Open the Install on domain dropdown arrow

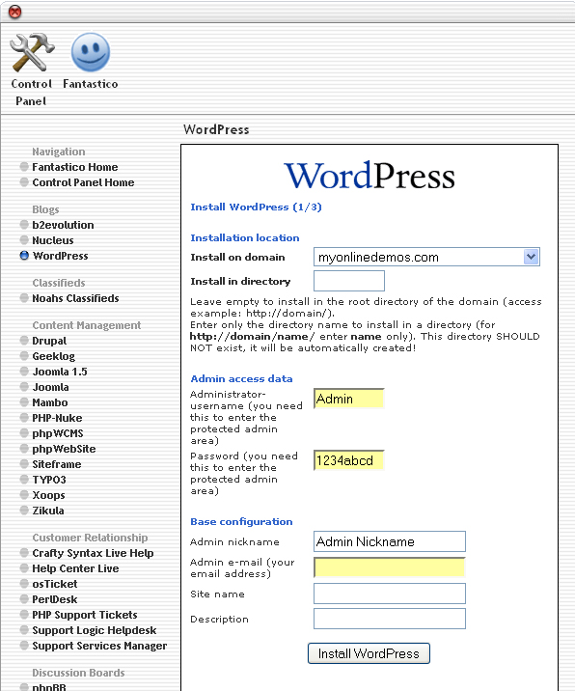point(531,257)
